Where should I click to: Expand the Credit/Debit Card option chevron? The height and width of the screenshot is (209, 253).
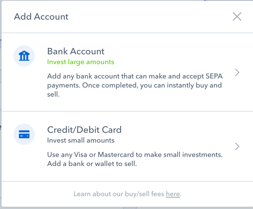tap(237, 146)
